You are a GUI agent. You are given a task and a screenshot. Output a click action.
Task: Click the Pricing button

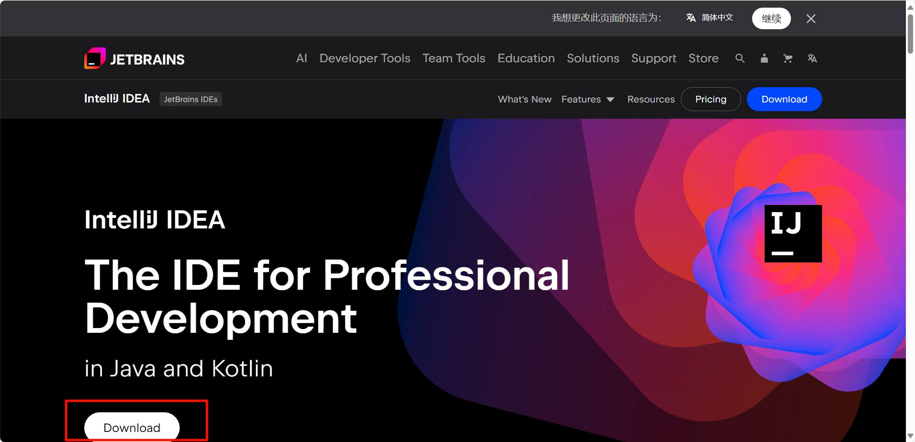pos(711,99)
